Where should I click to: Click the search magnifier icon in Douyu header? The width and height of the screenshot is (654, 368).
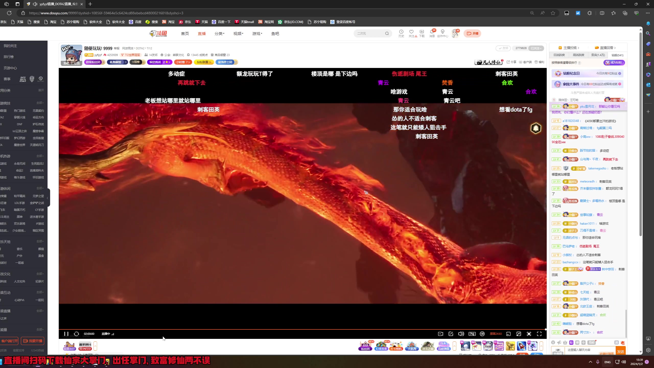387,33
